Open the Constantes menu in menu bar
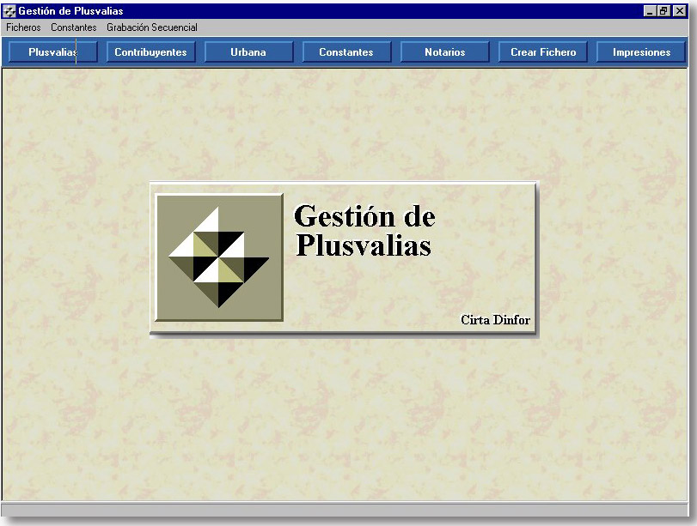 point(73,27)
